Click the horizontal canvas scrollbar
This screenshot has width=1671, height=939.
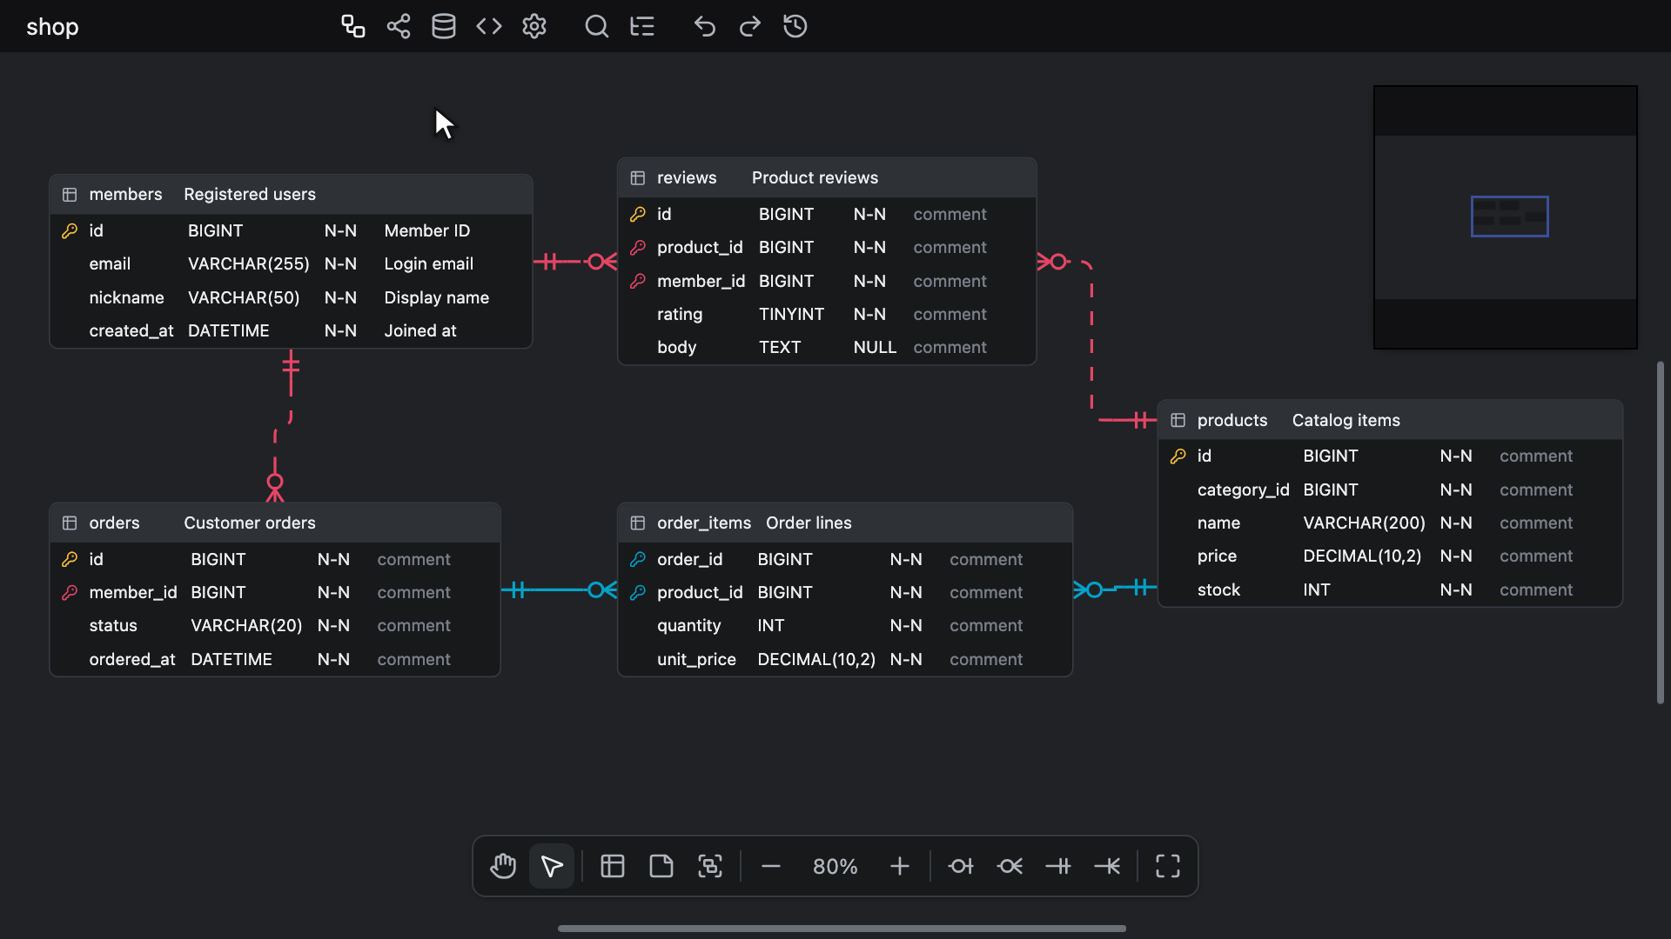pos(842,929)
